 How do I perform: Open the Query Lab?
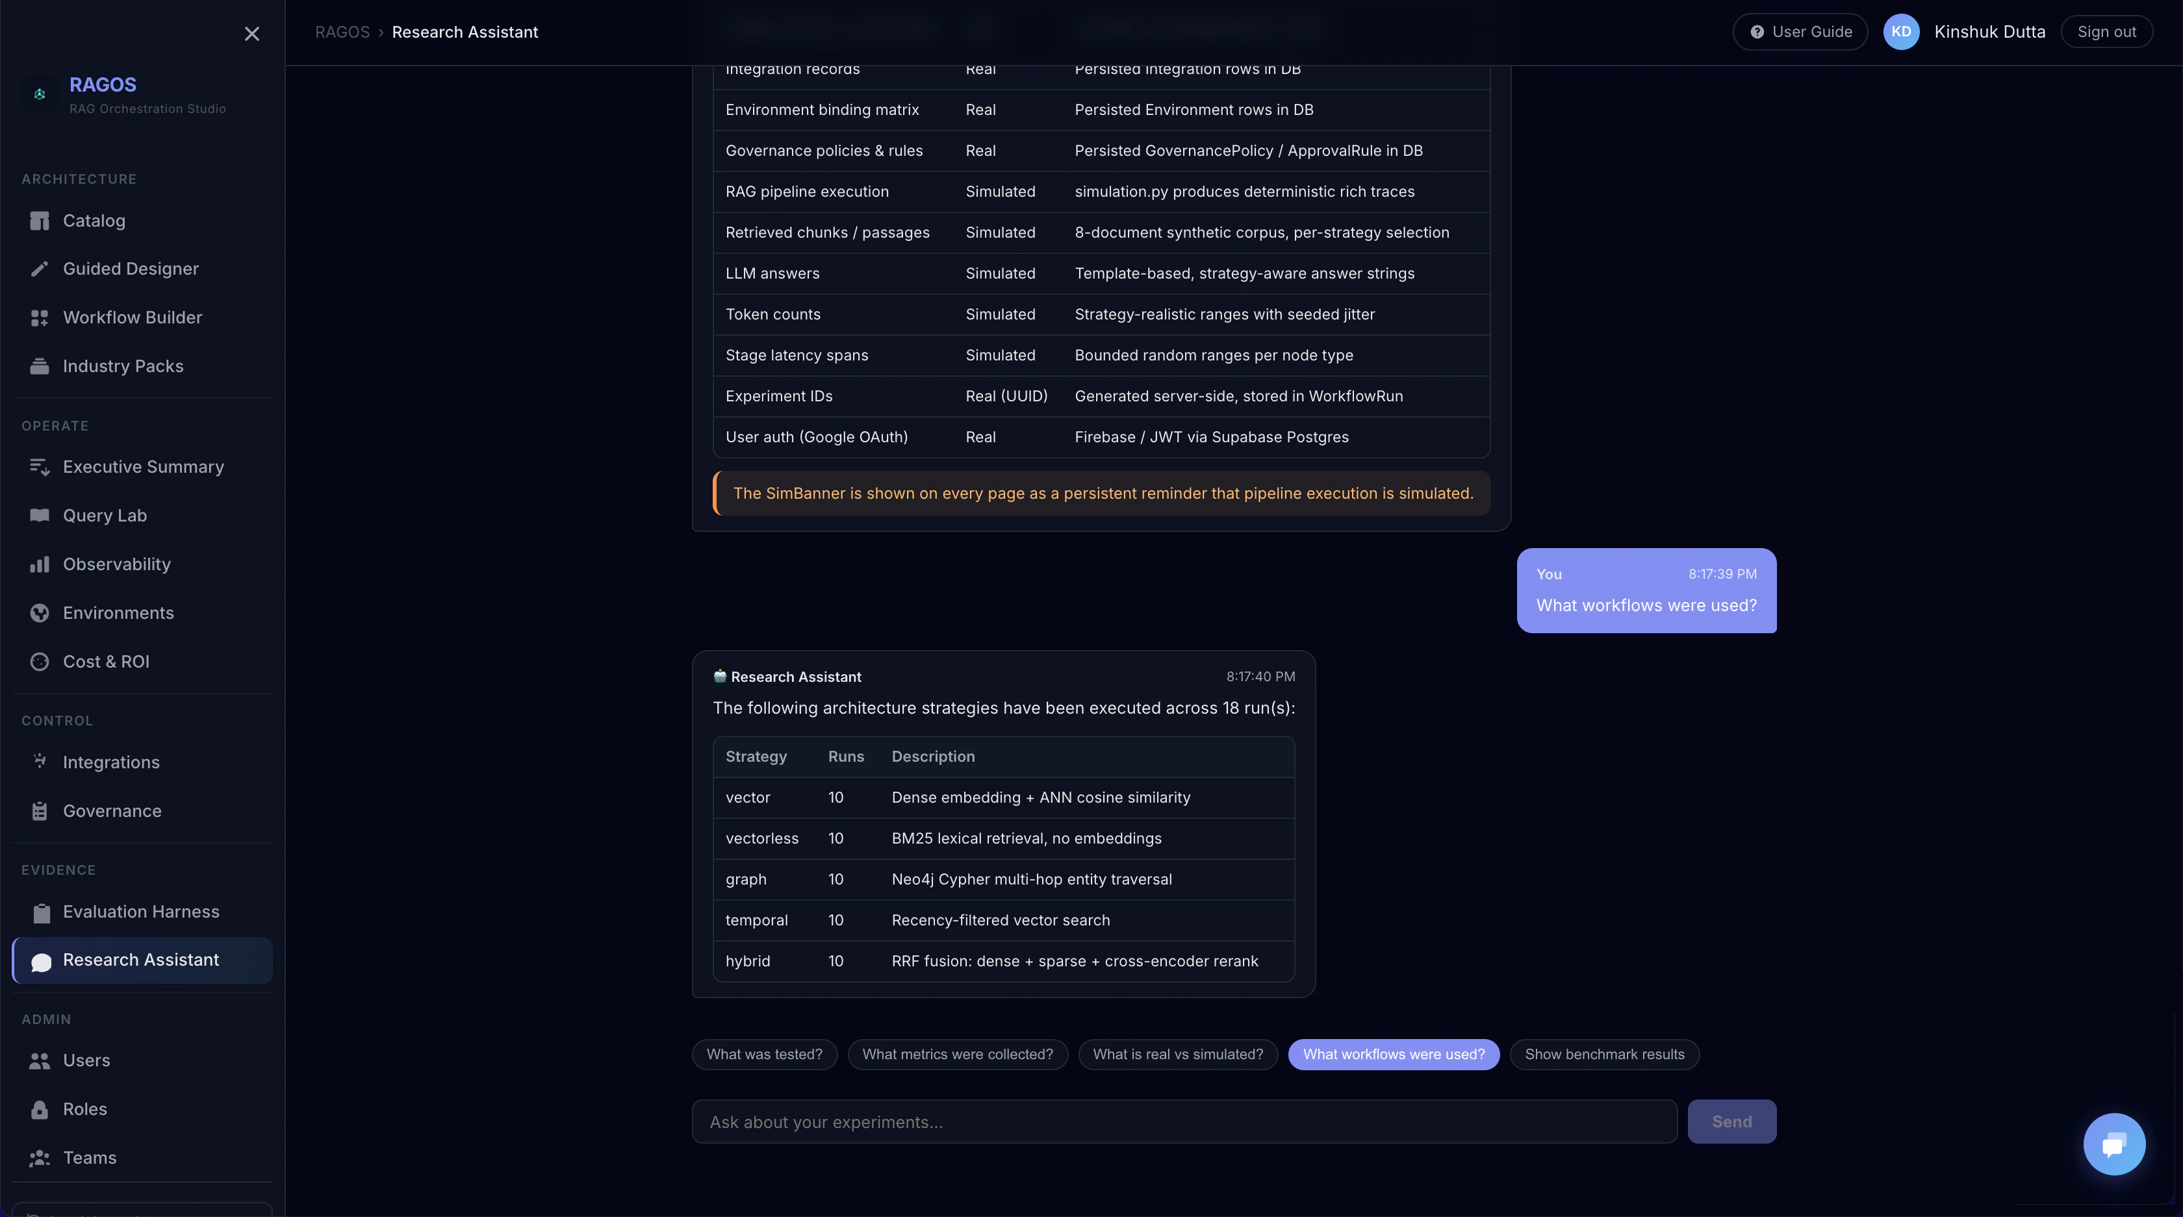pyautogui.click(x=105, y=515)
